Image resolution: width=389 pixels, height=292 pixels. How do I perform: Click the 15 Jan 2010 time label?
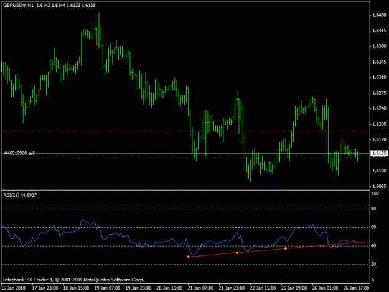[x=13, y=288]
